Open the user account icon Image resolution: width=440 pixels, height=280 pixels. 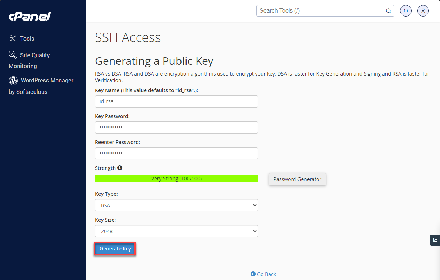coord(423,11)
